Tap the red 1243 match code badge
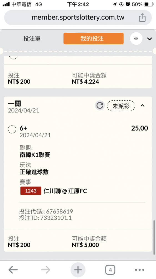 click(x=31, y=191)
